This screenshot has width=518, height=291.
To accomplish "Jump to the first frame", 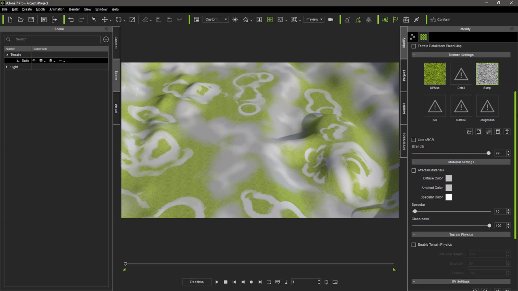I will [x=234, y=282].
